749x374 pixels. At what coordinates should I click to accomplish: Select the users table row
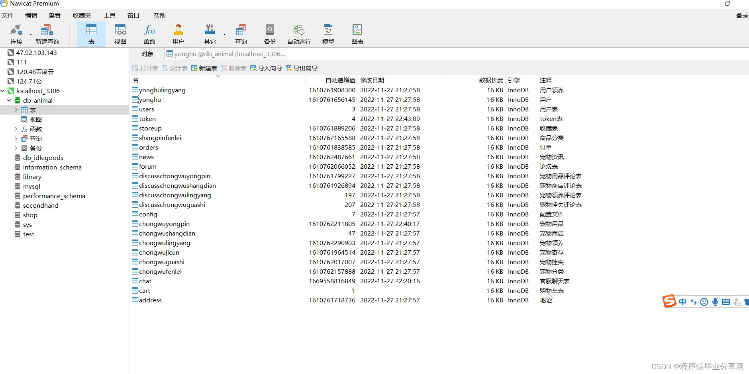point(358,109)
